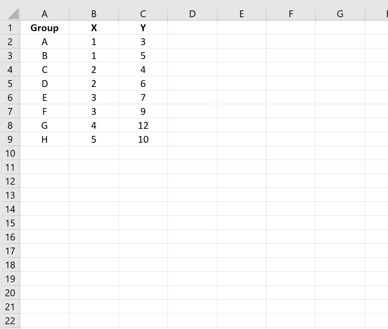Select column F header
The image size is (388, 329).
pyautogui.click(x=291, y=14)
